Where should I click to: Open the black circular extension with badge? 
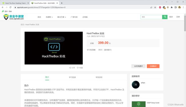(x=164, y=7)
